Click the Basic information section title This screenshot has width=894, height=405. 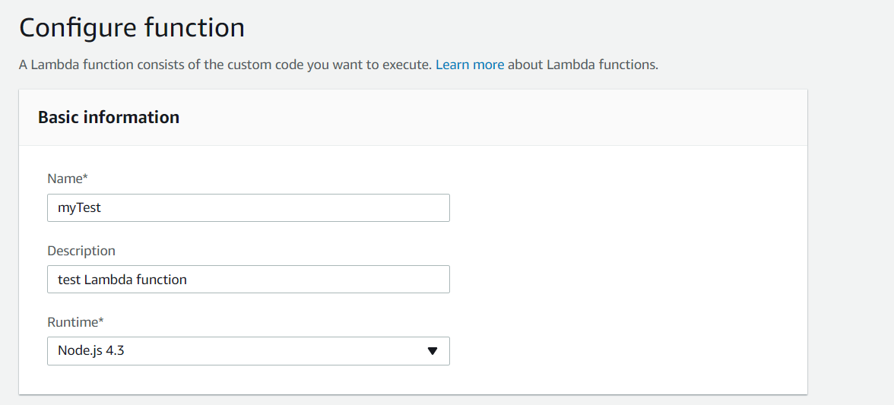tap(109, 117)
